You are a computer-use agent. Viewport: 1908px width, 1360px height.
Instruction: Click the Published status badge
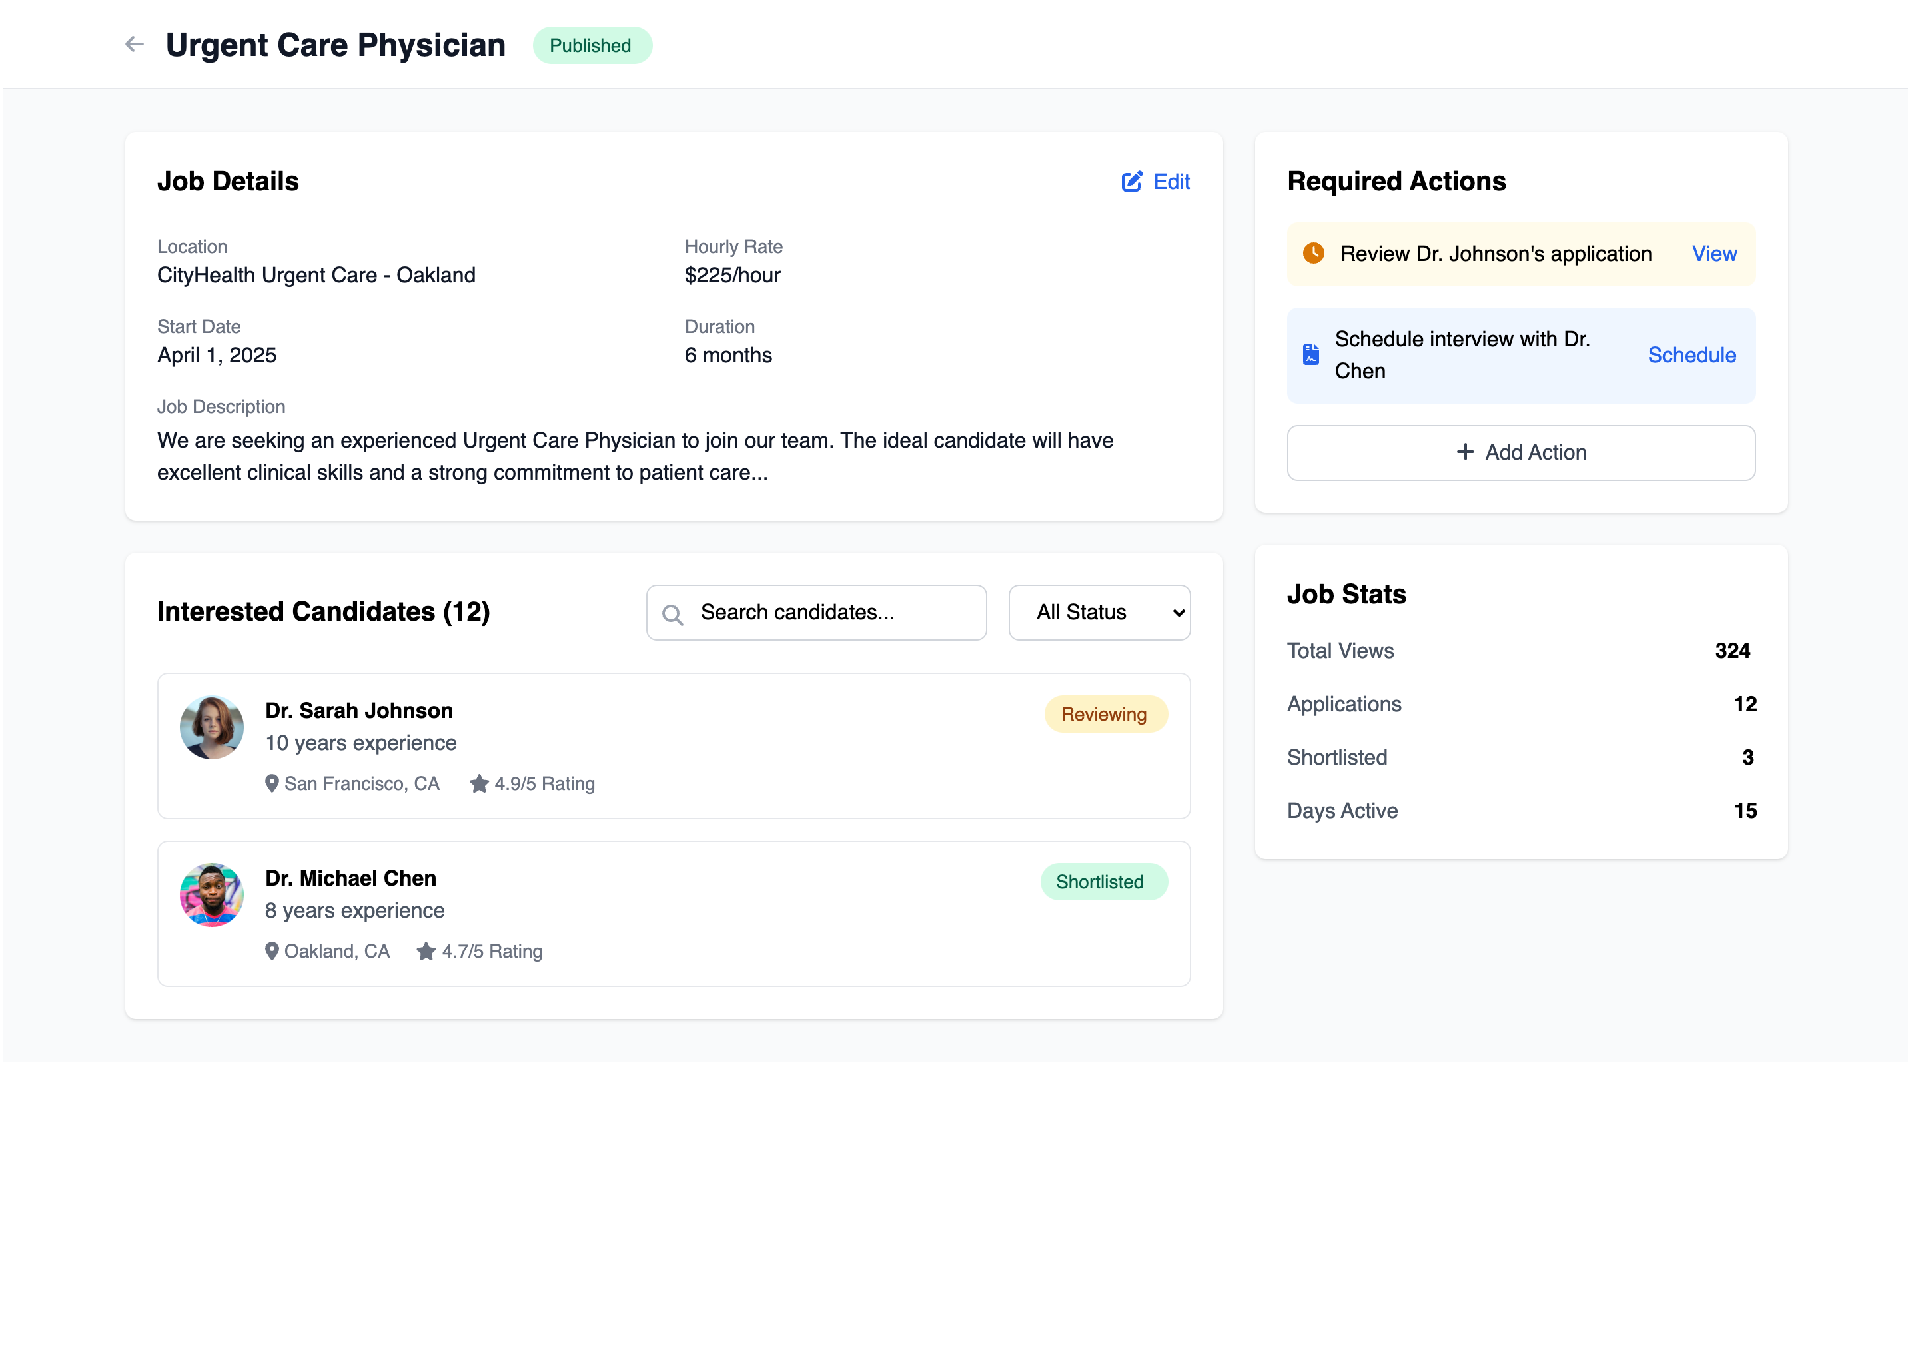(x=592, y=45)
